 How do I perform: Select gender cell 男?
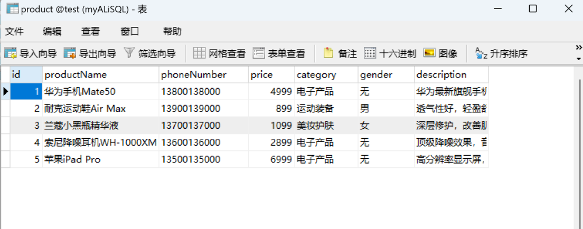pyautogui.click(x=387, y=109)
